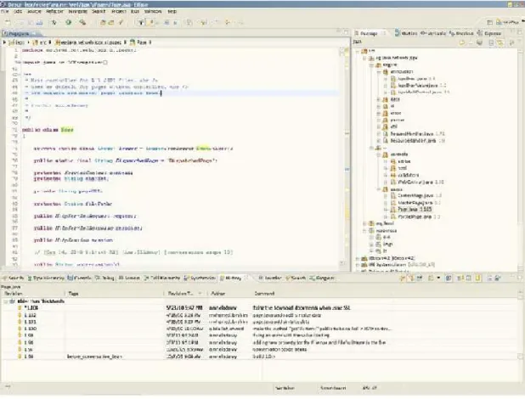Switch to the Outline view tab

coord(406,33)
